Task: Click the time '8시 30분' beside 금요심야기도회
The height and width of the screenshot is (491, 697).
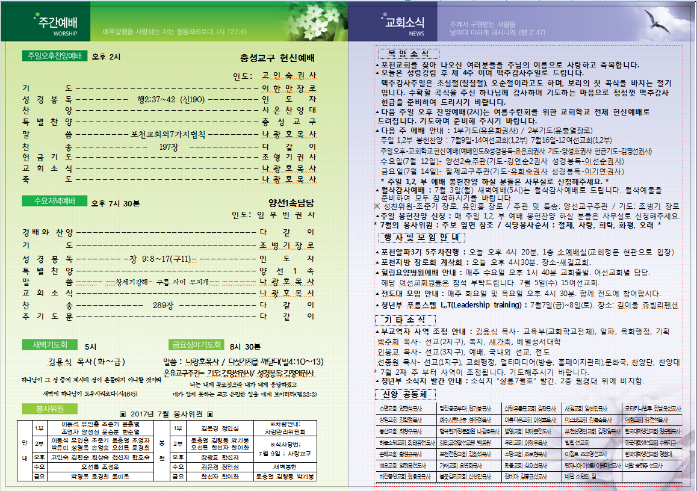Action: [246, 347]
